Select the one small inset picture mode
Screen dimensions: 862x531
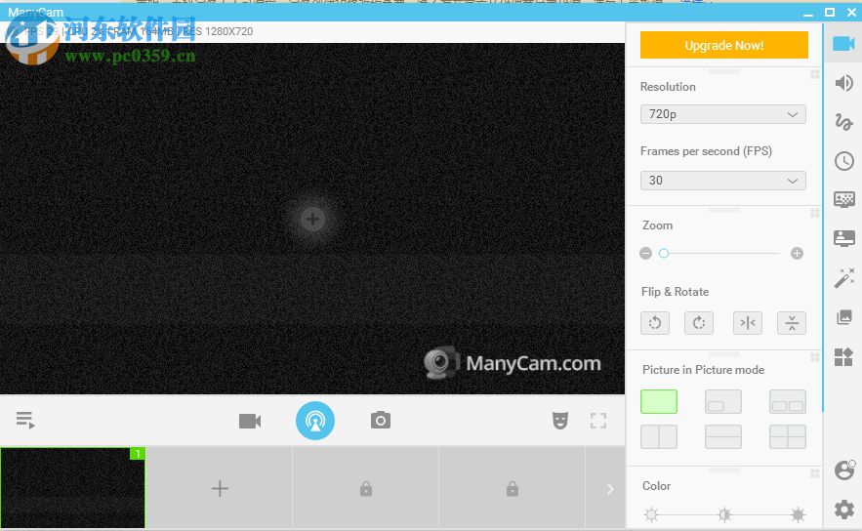[x=723, y=402]
